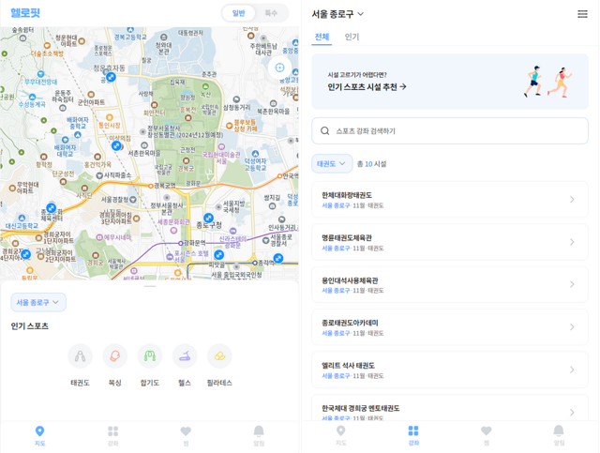Click the blue marker near 포시즌스 호텔
Screen dimensions: 600x453
[218, 254]
